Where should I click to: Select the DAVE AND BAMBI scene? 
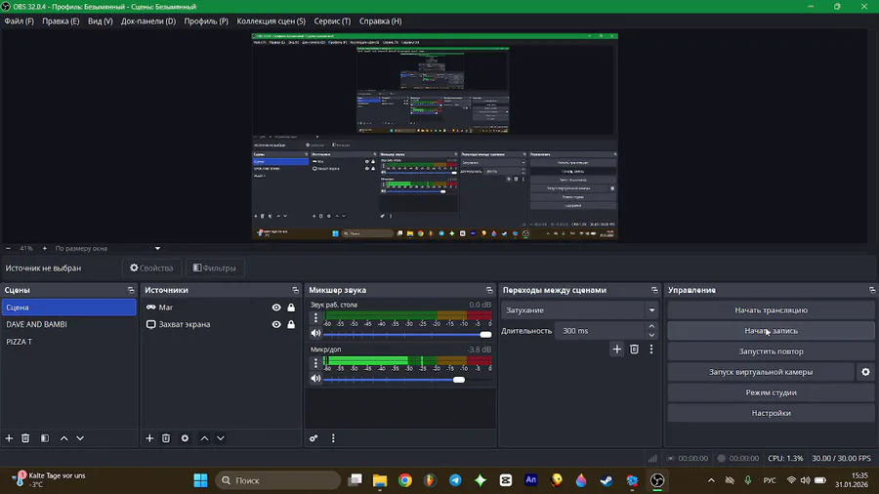(x=68, y=324)
